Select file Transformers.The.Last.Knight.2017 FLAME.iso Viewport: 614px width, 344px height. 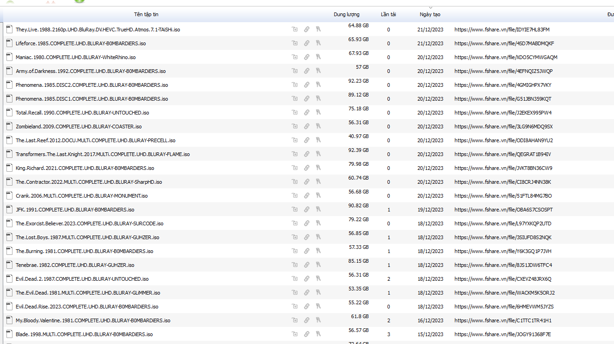103,154
